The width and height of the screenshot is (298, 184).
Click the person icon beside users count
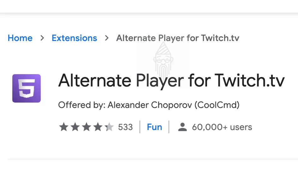(182, 127)
